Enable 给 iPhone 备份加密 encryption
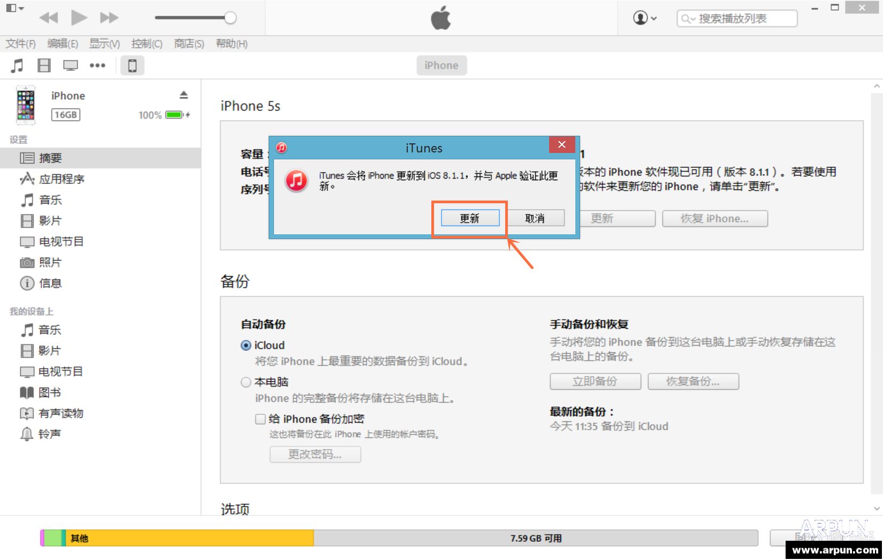 coord(261,419)
